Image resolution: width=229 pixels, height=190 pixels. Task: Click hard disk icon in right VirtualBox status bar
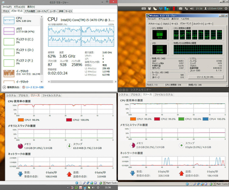click(187, 184)
